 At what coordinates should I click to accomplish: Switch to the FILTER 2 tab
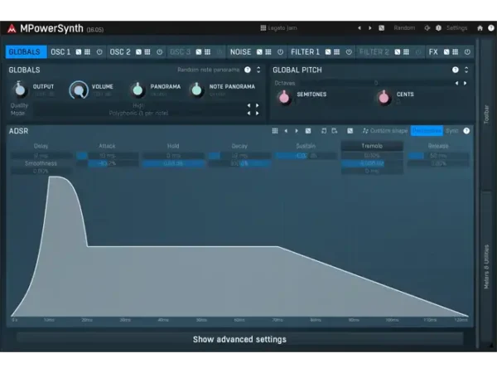tap(374, 51)
